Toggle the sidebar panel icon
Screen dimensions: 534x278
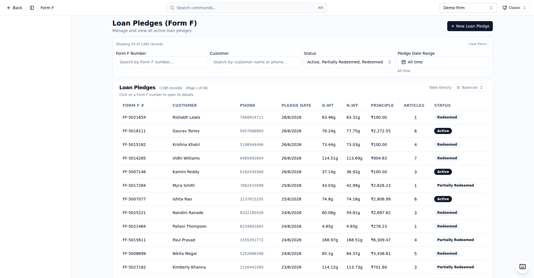(x=32, y=8)
